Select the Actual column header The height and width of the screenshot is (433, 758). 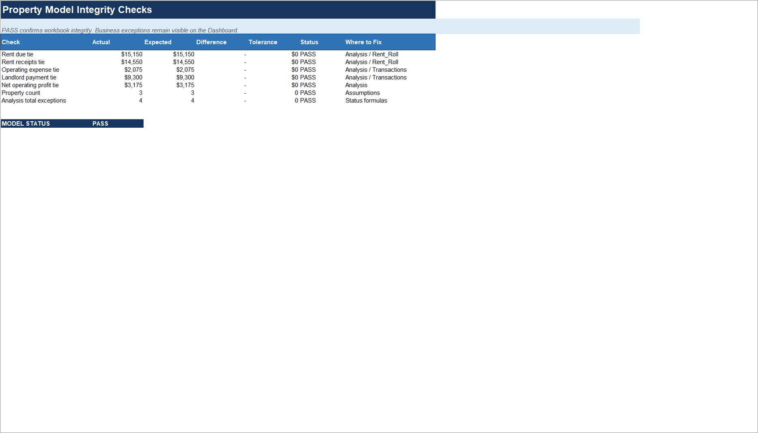101,42
